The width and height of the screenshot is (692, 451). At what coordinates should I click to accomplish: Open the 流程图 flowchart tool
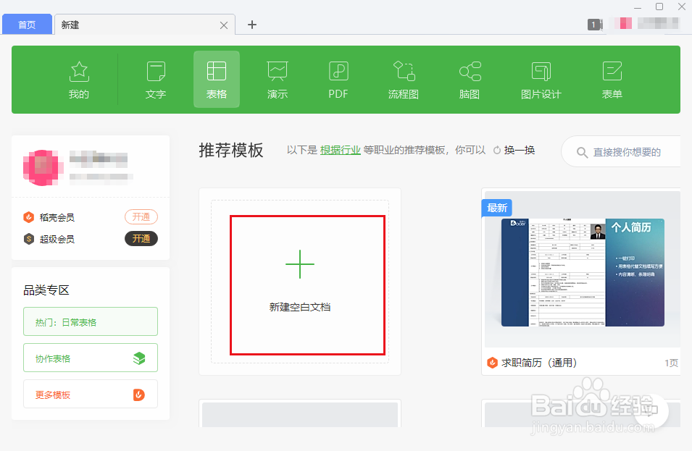point(403,80)
